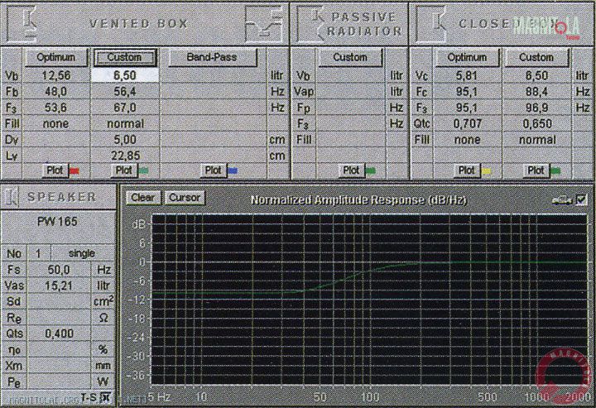Click the Passive Radiator Vb field
This screenshot has height=408, width=596.
click(x=350, y=75)
